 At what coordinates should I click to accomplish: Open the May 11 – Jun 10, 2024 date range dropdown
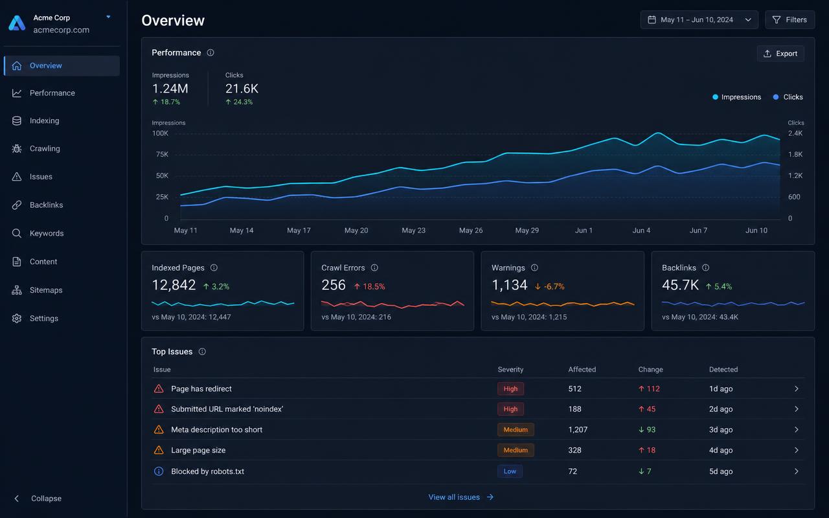(x=699, y=20)
